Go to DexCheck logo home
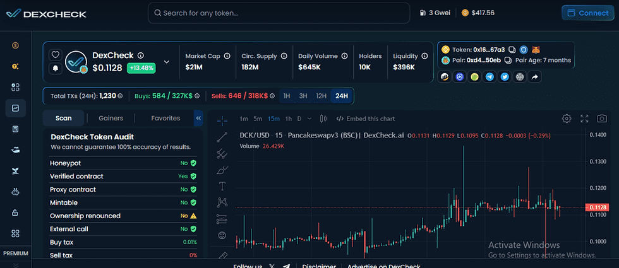The height and width of the screenshot is (268, 619). (46, 14)
